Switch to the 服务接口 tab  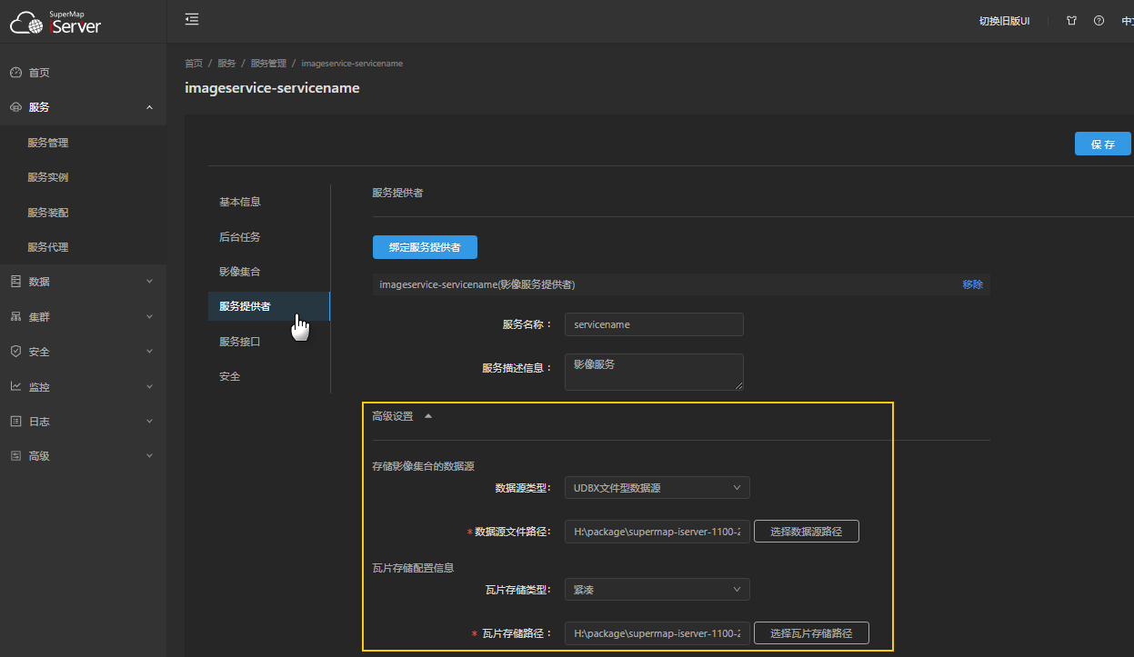coord(240,342)
